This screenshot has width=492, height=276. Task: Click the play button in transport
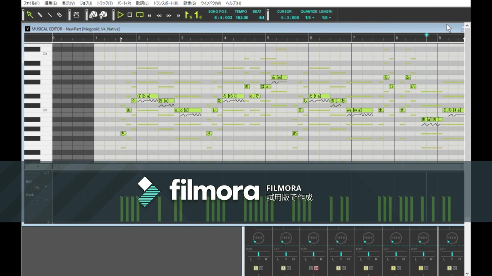click(120, 15)
